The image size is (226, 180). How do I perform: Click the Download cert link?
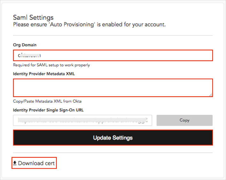[x=36, y=163]
